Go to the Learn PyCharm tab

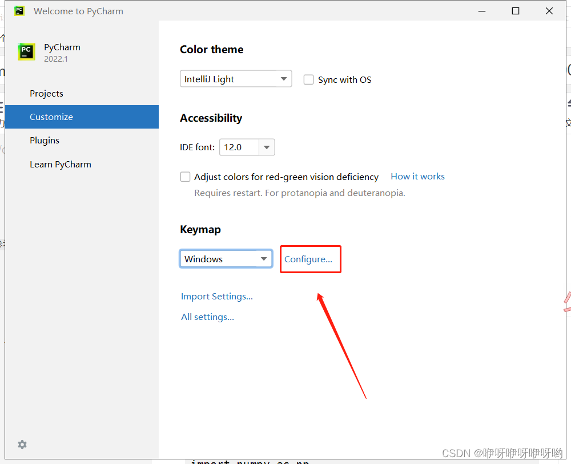tap(82, 165)
